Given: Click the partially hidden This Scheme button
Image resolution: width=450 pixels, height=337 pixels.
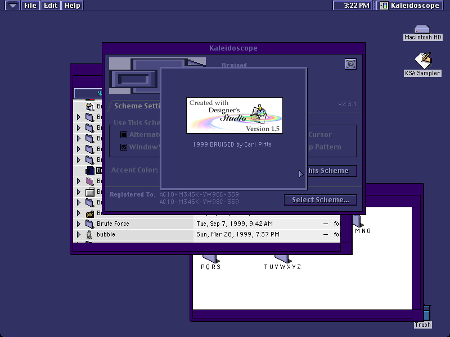Looking at the screenshot, I should (x=332, y=171).
